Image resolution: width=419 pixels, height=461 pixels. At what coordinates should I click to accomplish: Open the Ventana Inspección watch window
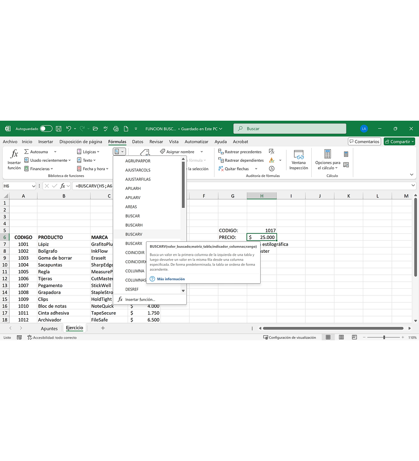298,160
